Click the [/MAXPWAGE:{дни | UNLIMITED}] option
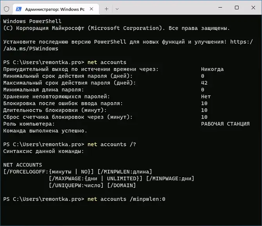Viewport: 262px width, 226px height. pyautogui.click(x=95, y=179)
